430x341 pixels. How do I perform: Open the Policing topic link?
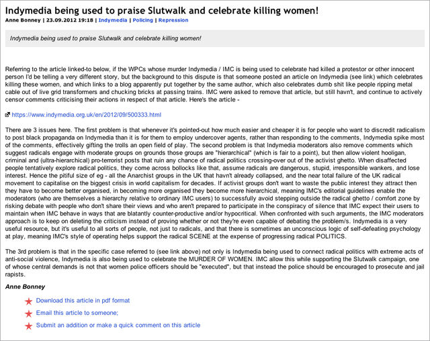click(142, 20)
